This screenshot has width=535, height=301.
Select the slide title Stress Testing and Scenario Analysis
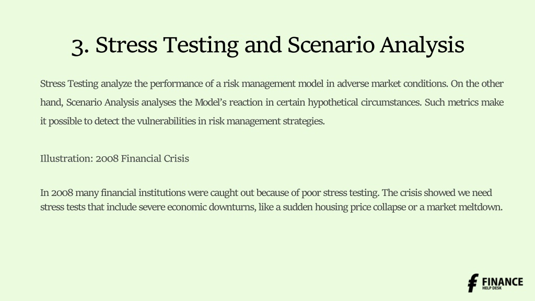(268, 45)
